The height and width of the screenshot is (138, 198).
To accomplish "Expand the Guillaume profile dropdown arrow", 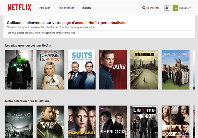I will click(x=190, y=8).
